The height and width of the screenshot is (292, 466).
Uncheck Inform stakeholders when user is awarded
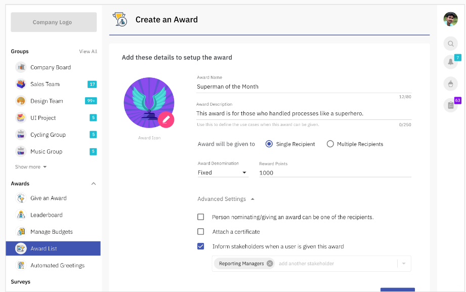[x=200, y=246]
